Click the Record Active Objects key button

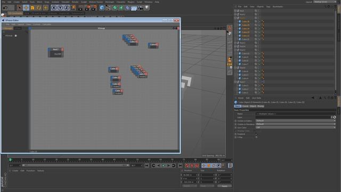pos(187,166)
